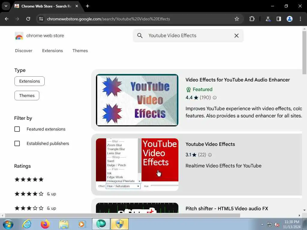Click the search magnifier icon
Viewport: 307px width, 230px height.
click(140, 36)
